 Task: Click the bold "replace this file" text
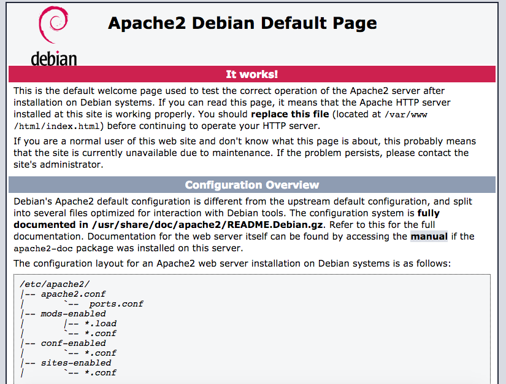[x=291, y=114]
